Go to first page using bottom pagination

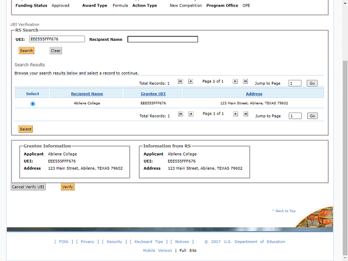181,114
